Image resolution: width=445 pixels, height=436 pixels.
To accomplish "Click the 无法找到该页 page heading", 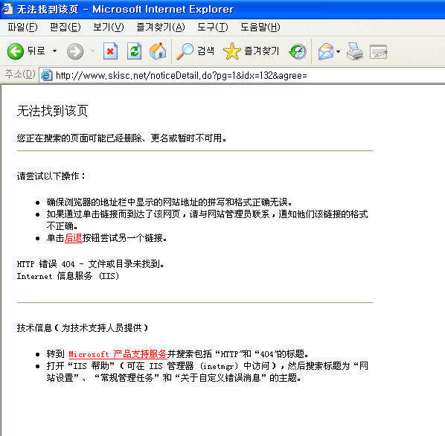I will [x=52, y=111].
